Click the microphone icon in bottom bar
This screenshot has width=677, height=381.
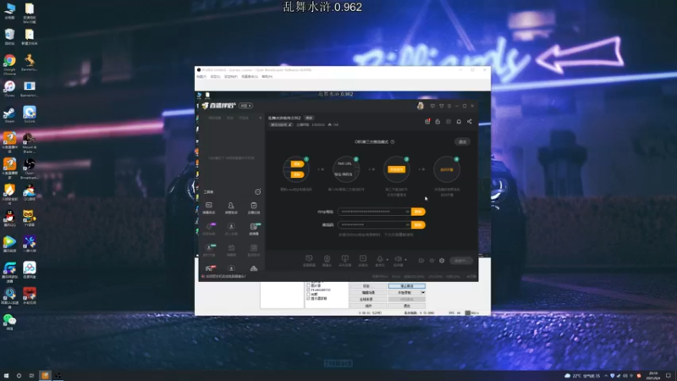380,259
